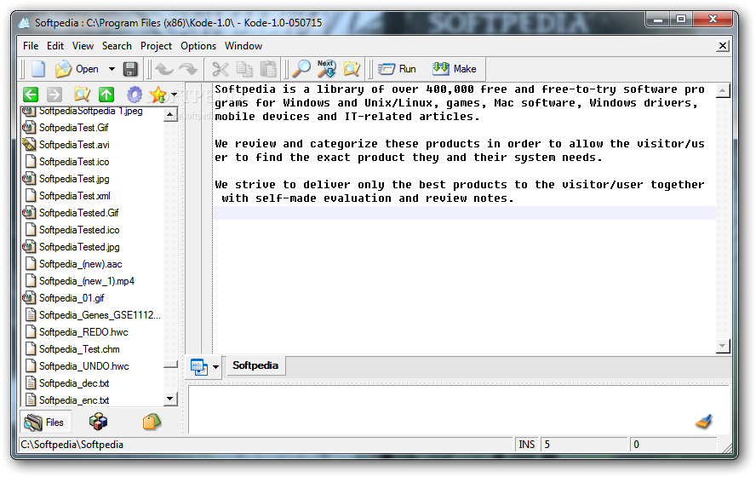Select the Softpedia document tab
The width and height of the screenshot is (756, 477).
[255, 365]
